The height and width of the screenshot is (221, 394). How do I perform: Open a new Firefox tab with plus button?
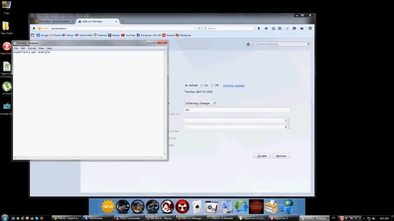pos(123,21)
